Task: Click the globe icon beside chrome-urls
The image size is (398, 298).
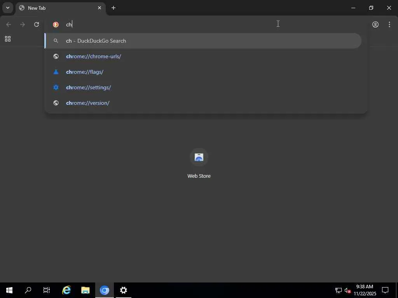Action: coord(56,56)
